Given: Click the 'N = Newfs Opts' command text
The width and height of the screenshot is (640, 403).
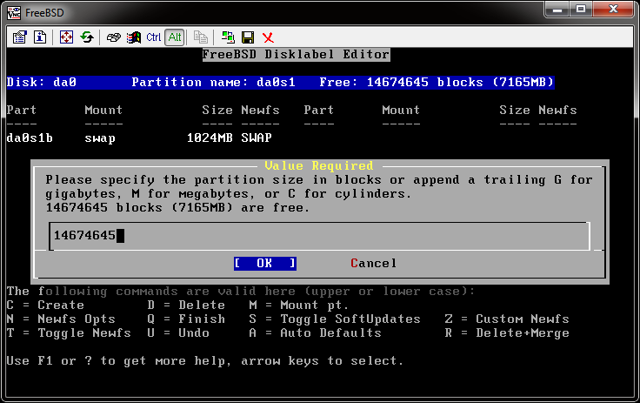Looking at the screenshot, I should [61, 319].
